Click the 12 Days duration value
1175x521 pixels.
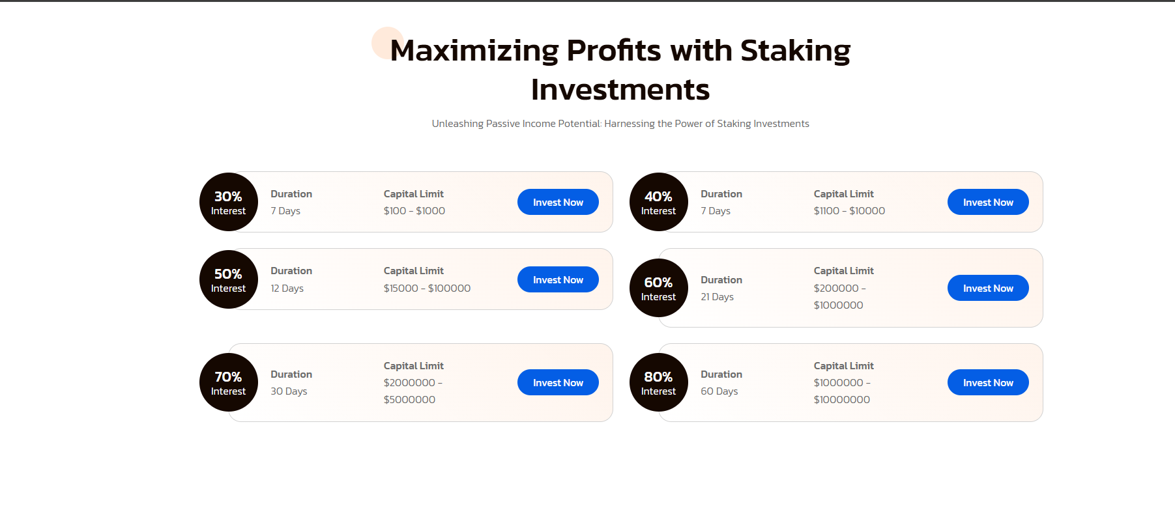click(x=287, y=289)
